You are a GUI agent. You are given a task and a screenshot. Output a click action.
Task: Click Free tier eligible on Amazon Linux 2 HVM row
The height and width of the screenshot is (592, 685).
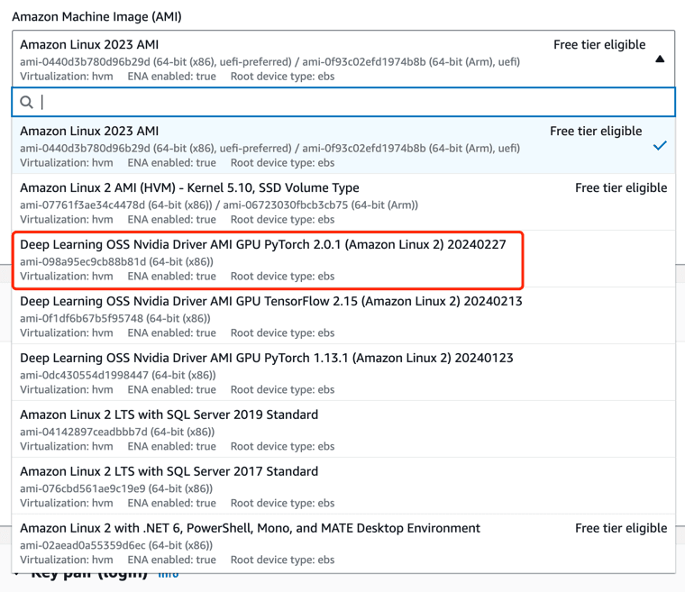[621, 188]
